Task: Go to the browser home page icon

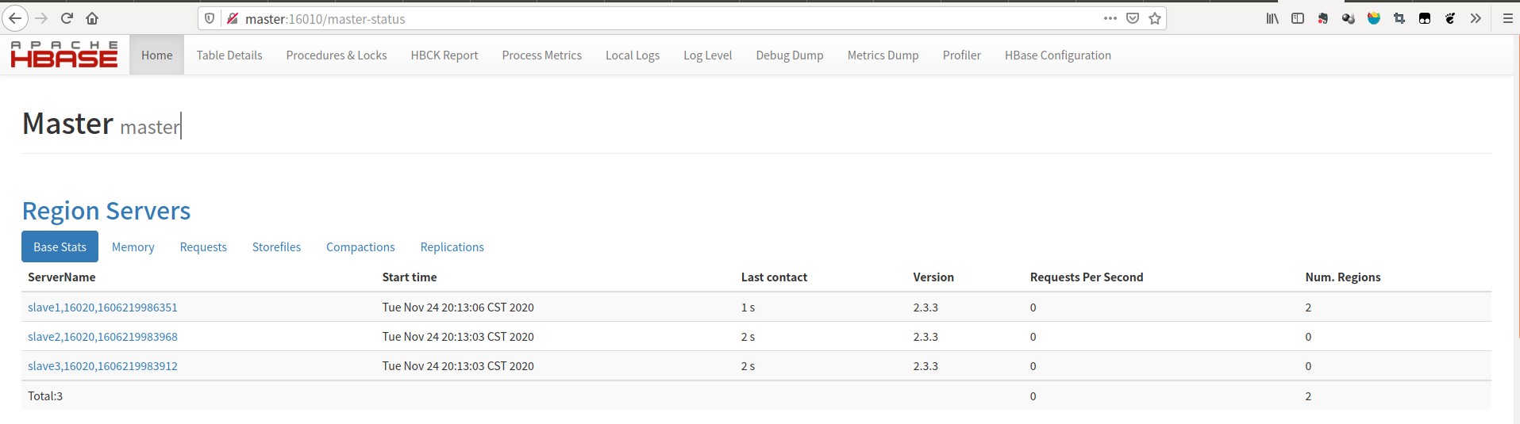Action: [x=92, y=18]
